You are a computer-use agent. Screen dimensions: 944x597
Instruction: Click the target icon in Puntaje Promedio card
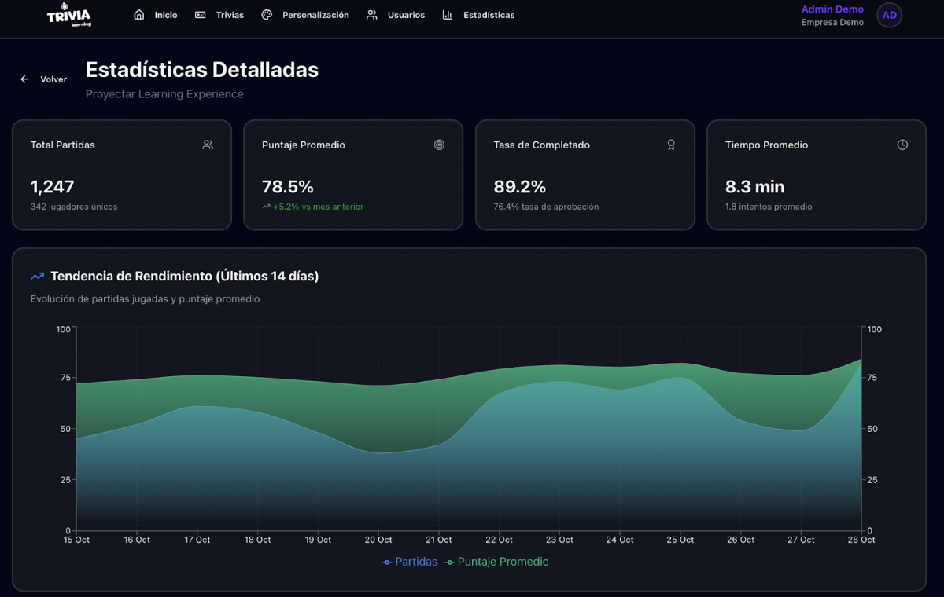[x=439, y=145]
